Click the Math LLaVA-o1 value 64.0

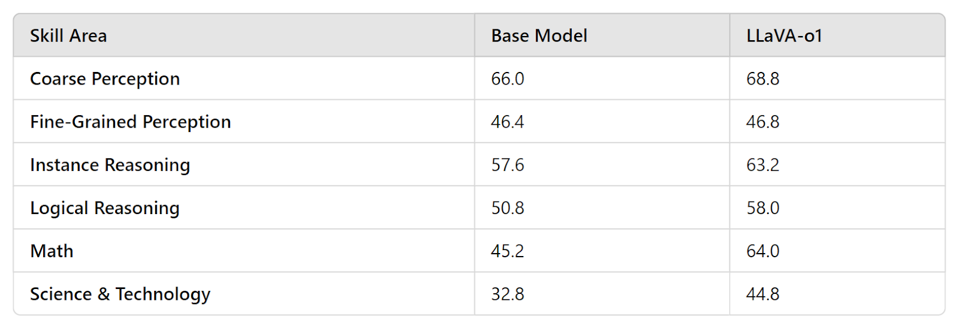(x=763, y=251)
